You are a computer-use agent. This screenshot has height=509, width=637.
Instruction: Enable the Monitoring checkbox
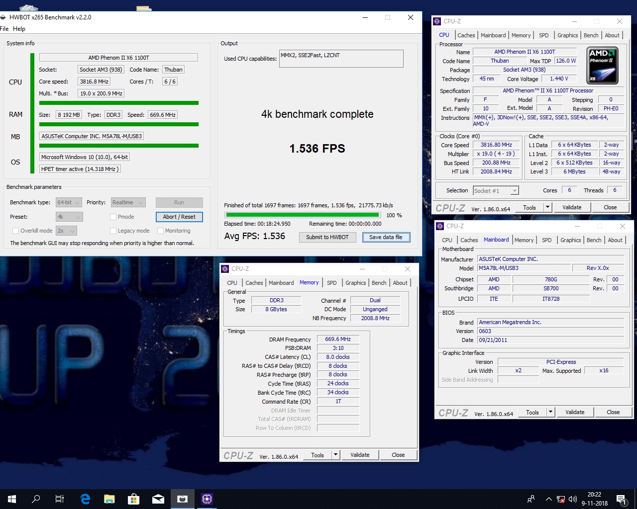(x=161, y=231)
